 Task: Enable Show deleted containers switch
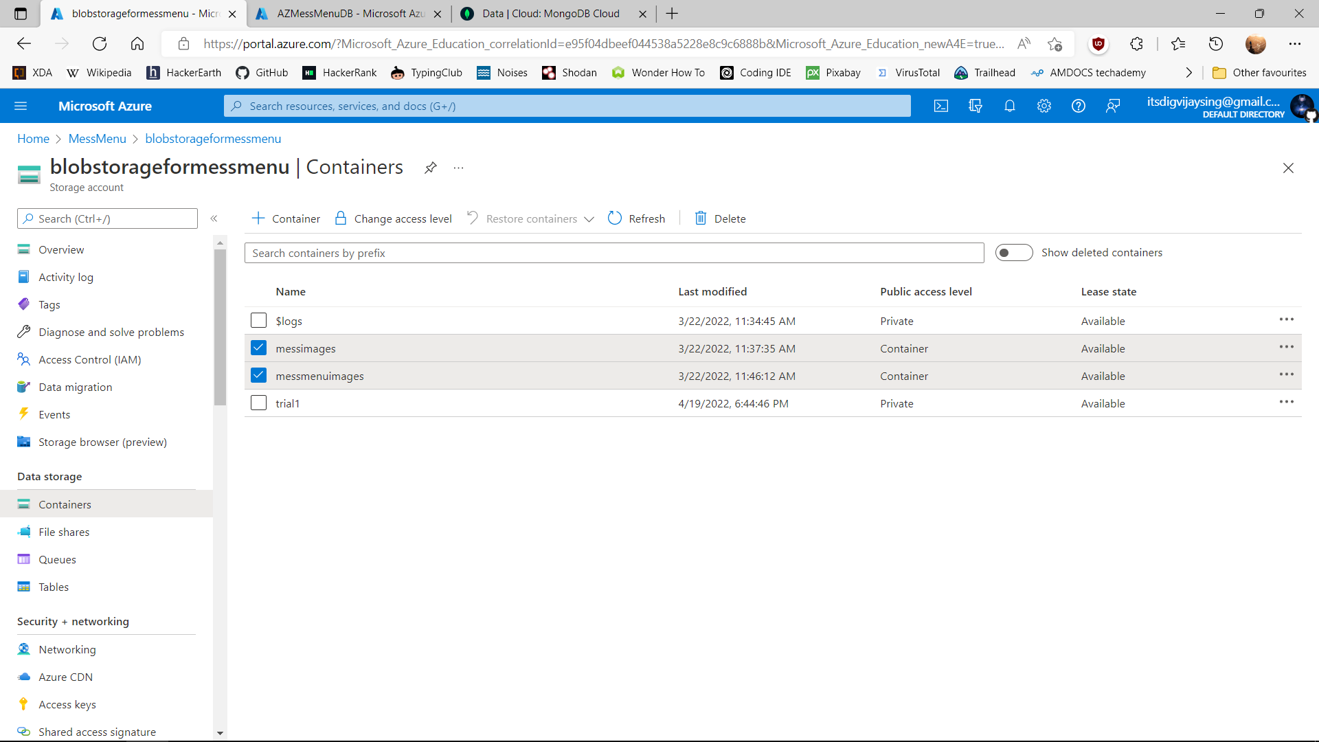click(x=1015, y=252)
